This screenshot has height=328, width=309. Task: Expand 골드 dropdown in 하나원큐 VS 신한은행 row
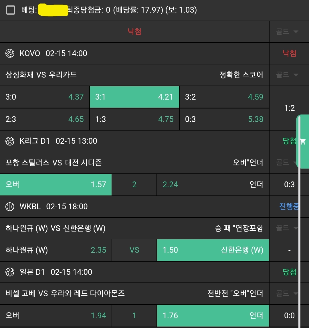pyautogui.click(x=287, y=228)
